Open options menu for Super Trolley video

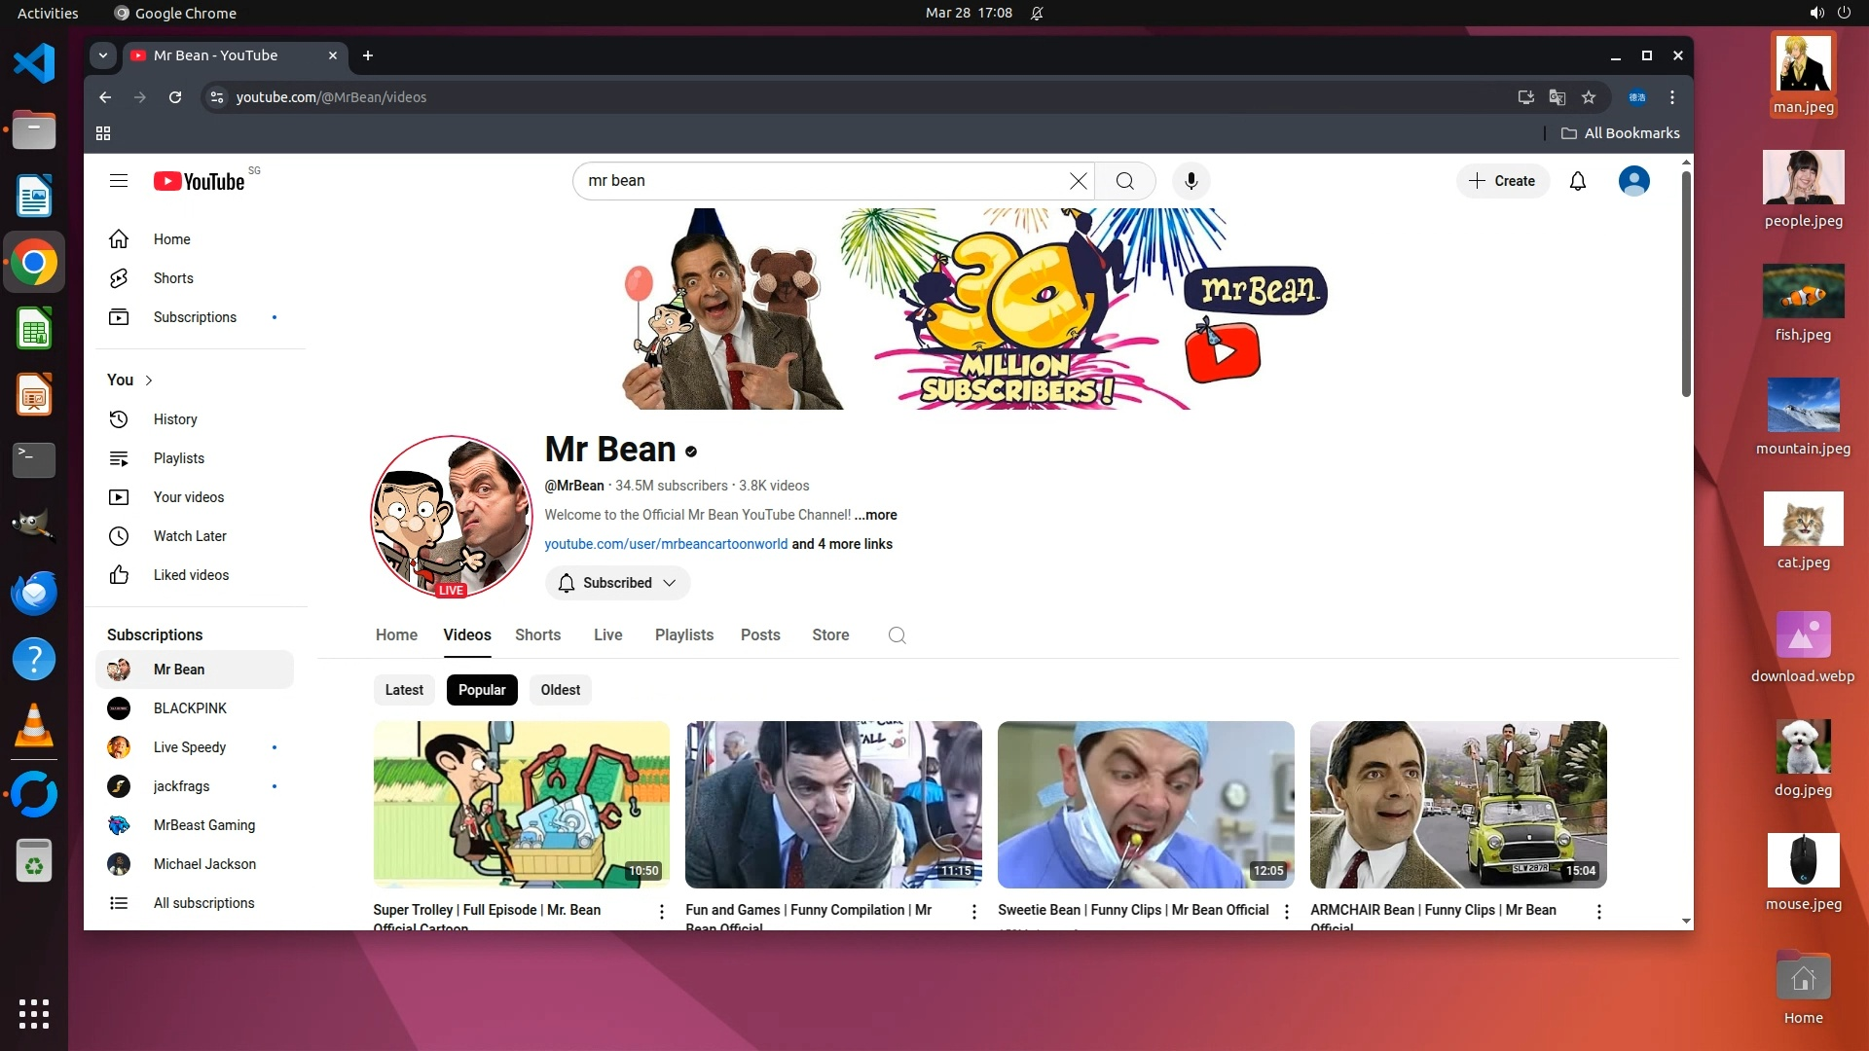coord(662,912)
